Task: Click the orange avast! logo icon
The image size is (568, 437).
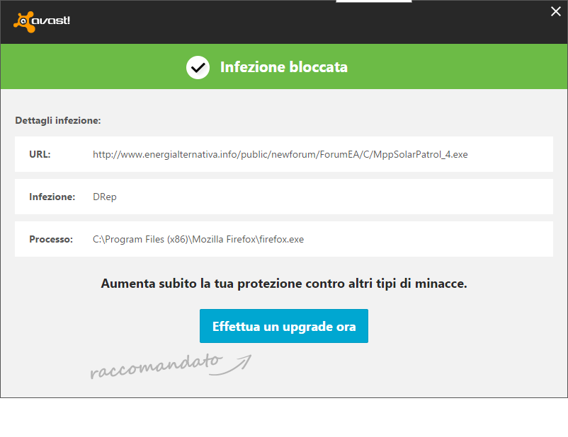Action: coord(23,22)
